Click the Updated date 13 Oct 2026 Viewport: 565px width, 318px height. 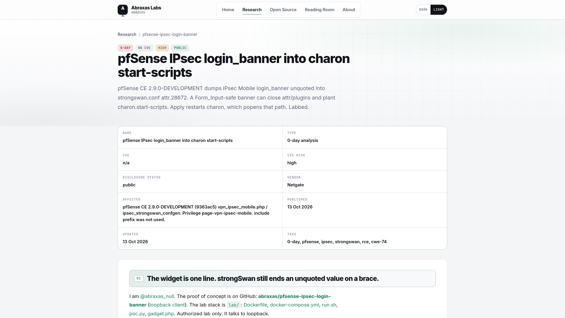coord(135,242)
